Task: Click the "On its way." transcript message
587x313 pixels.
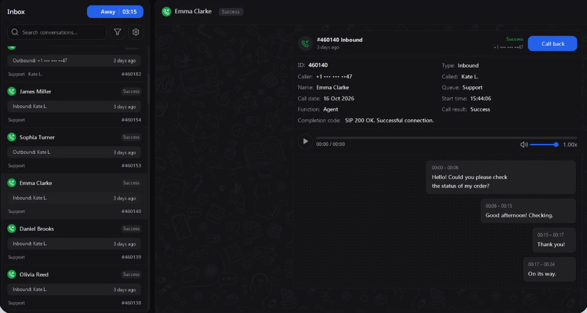Action: click(x=549, y=269)
